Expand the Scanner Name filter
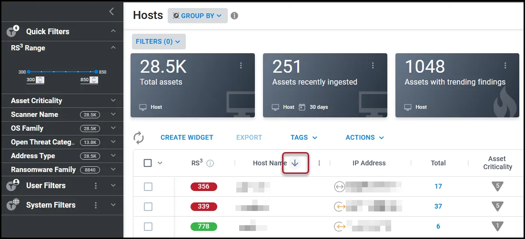The width and height of the screenshot is (525, 239). pos(113,114)
